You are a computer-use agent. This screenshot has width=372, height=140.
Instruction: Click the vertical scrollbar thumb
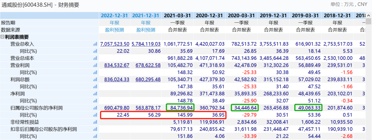pyautogui.click(x=369, y=22)
